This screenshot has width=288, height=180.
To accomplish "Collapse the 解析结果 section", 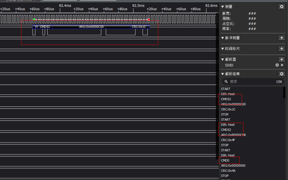I will click(x=223, y=74).
